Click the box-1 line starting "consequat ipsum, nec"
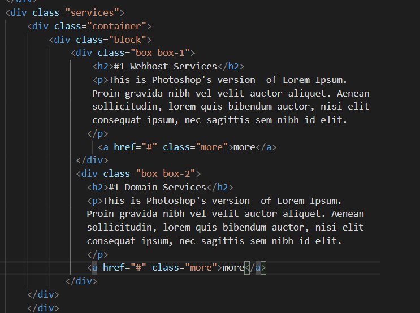420x313 pixels. pos(220,120)
